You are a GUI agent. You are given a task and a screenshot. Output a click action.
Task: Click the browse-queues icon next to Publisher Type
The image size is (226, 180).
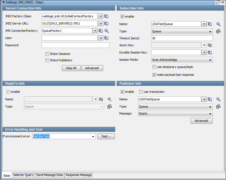218,106
